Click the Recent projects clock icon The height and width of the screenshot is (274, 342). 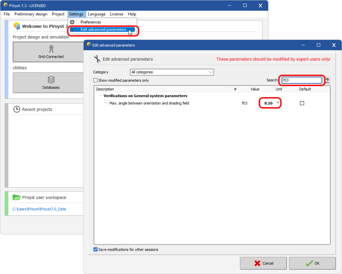[x=17, y=109]
